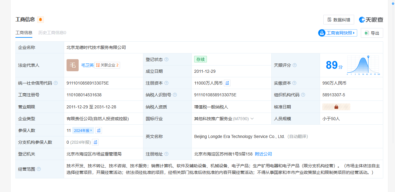Screen dimensions: 395x192
Task: Click the help icon beside 天眼评分
Action: click(295, 65)
